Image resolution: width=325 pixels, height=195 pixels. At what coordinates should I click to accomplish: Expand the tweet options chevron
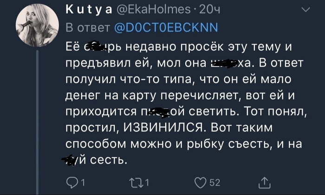coord(305,9)
